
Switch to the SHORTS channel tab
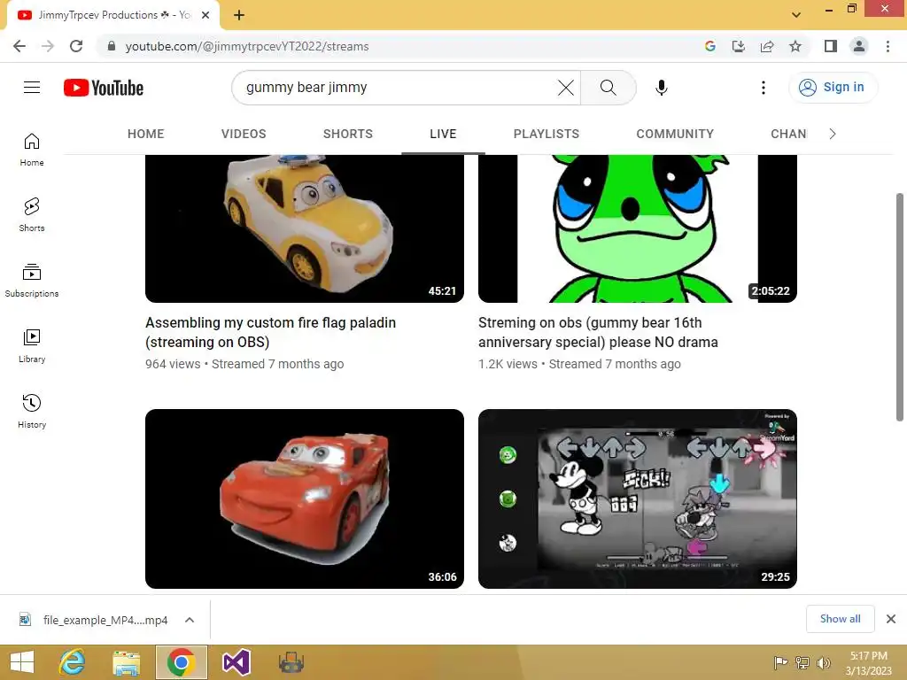pos(347,135)
